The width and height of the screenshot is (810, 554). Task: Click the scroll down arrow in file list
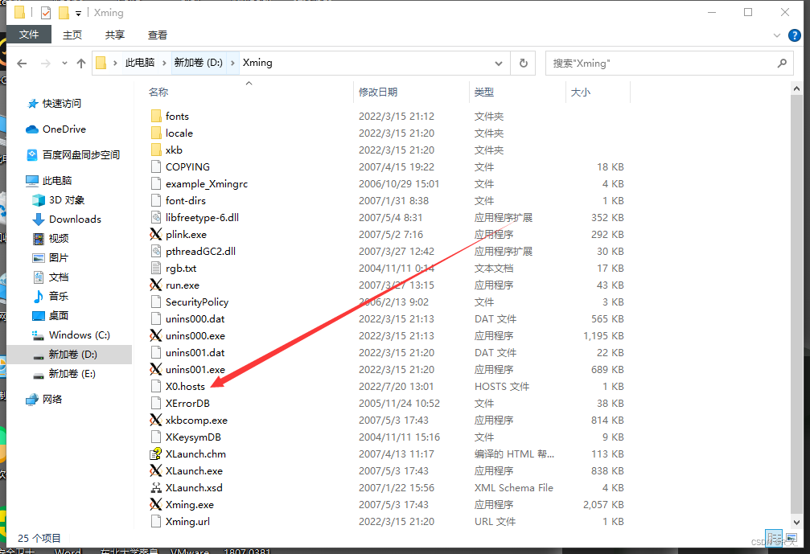click(796, 522)
